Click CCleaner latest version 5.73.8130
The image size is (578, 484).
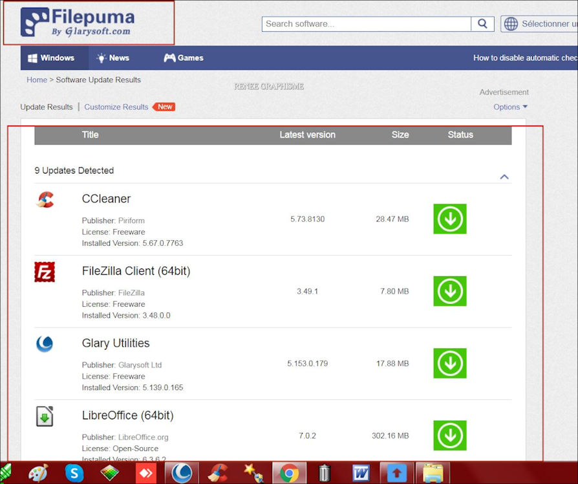click(308, 219)
